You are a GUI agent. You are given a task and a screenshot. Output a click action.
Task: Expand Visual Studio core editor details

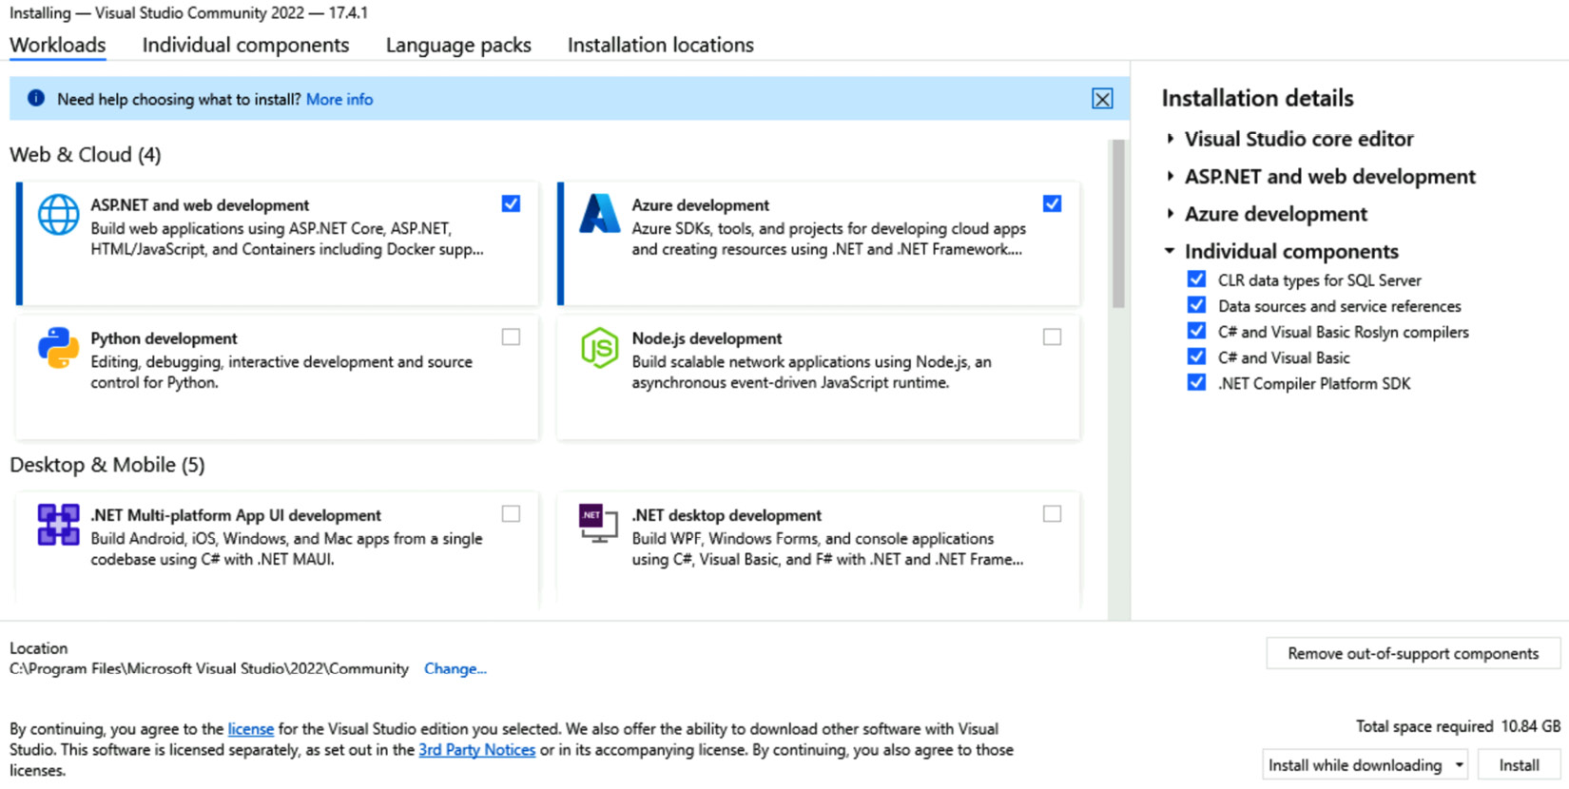click(x=1170, y=139)
